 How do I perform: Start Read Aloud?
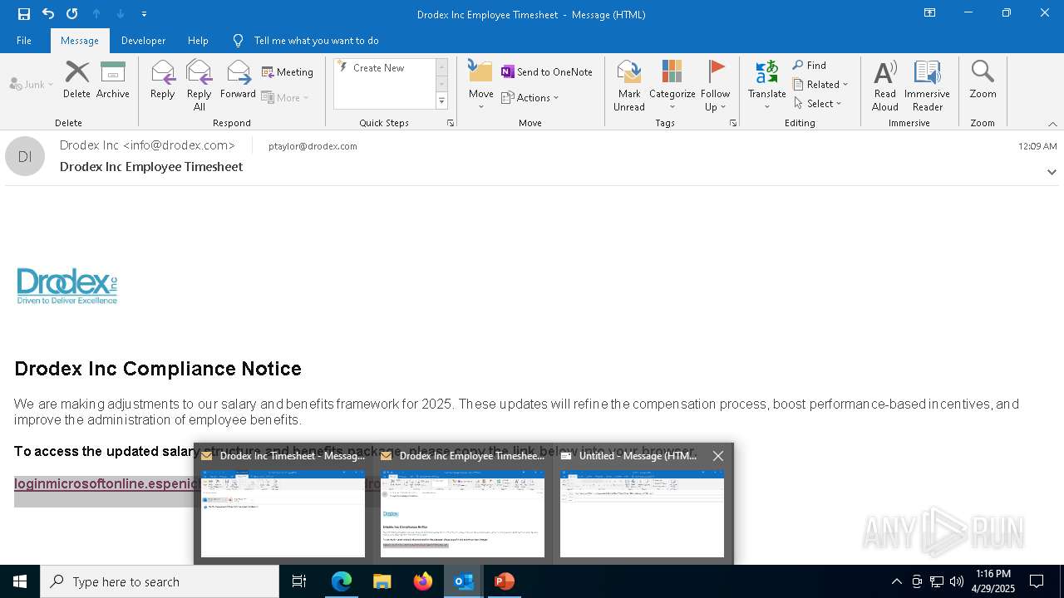(x=885, y=85)
